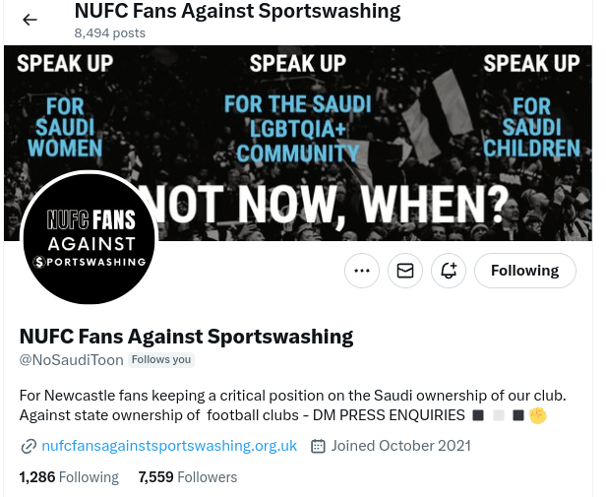Visit the nufcfansagainstsportswashing.org.uk link
This screenshot has height=497, width=606.
coord(169,446)
